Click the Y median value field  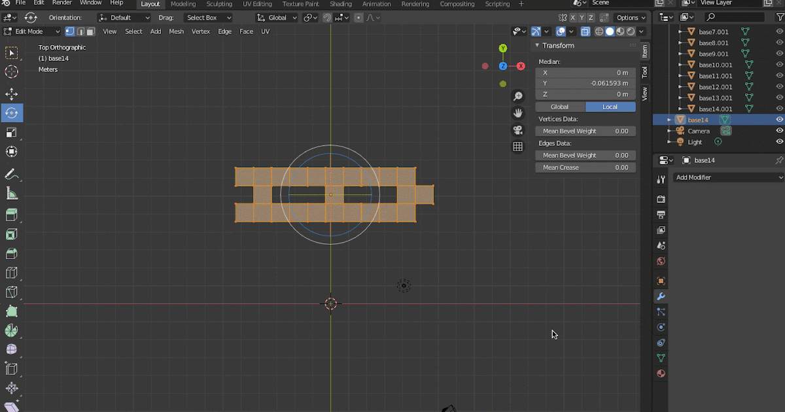tap(585, 83)
